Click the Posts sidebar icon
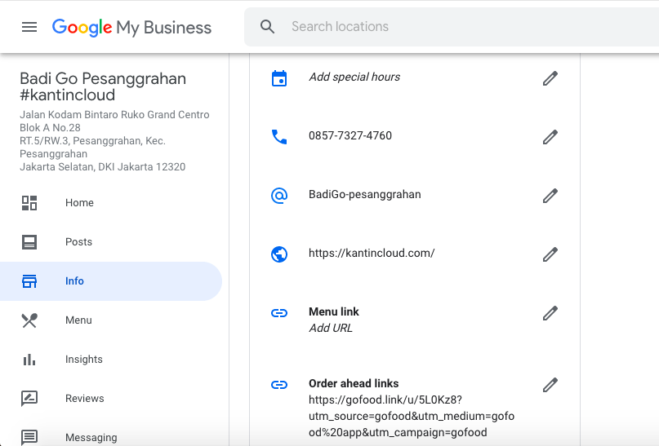 pyautogui.click(x=29, y=242)
